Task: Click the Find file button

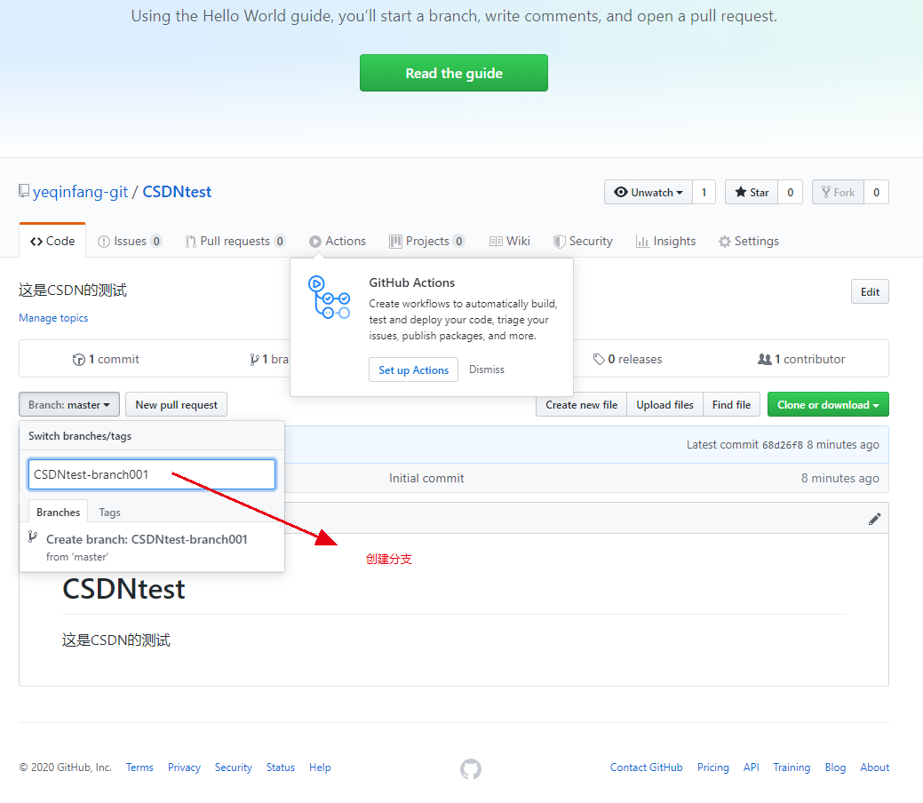Action: pyautogui.click(x=731, y=404)
